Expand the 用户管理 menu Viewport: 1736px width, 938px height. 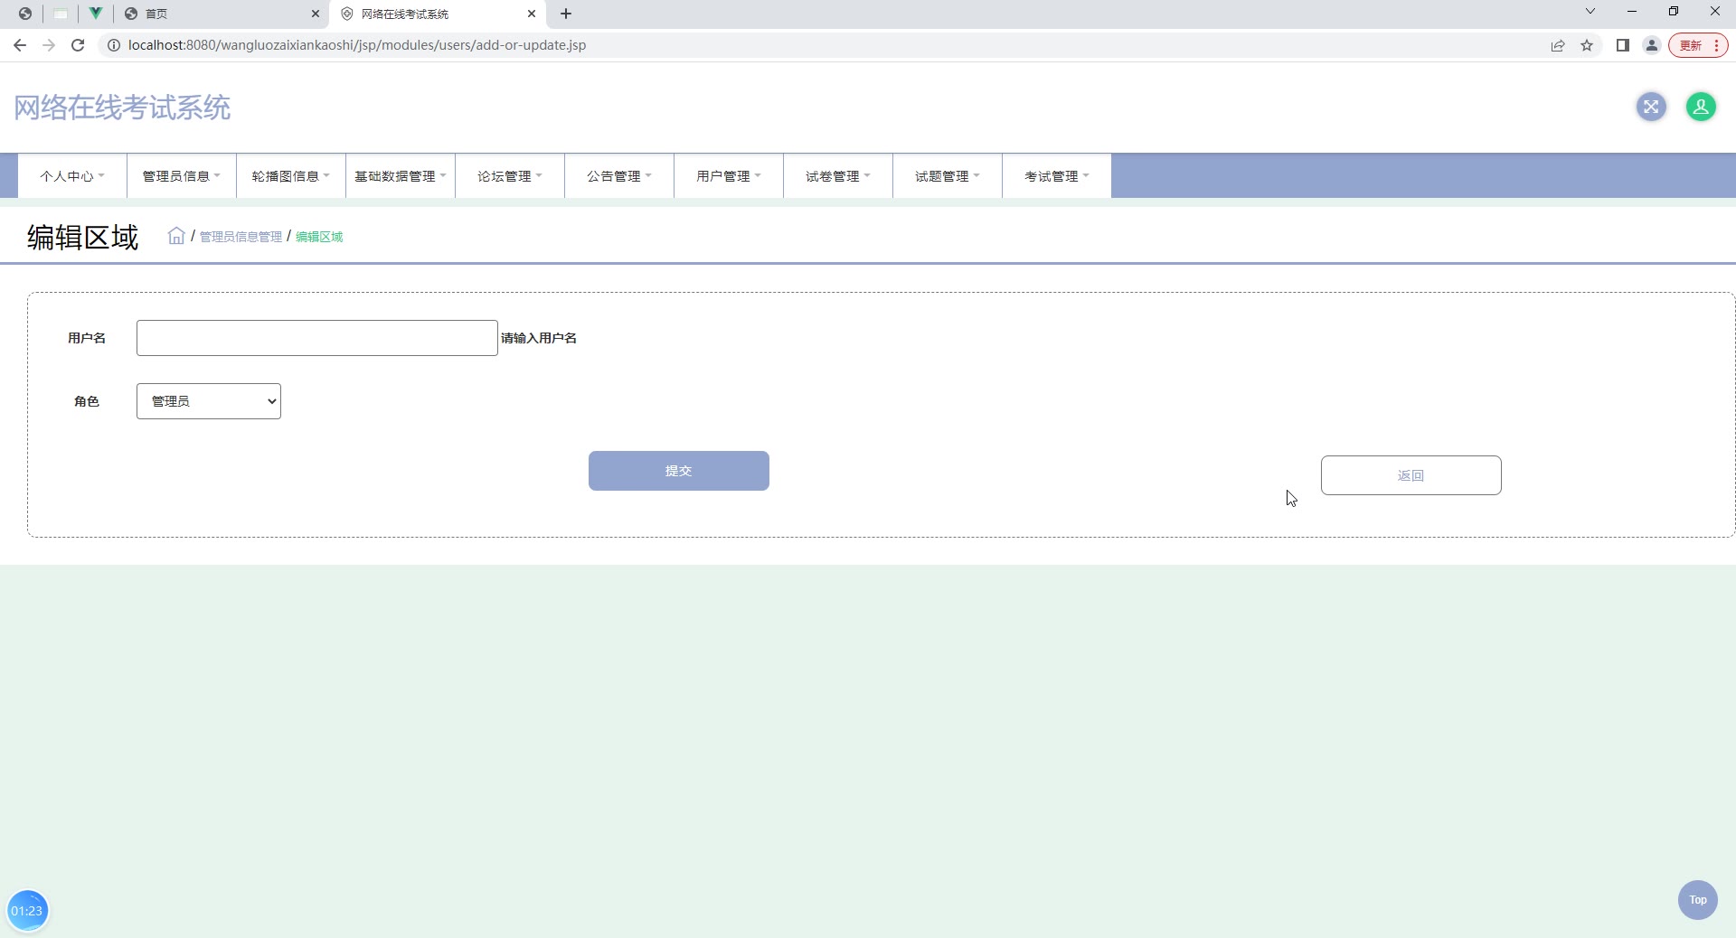(x=729, y=176)
